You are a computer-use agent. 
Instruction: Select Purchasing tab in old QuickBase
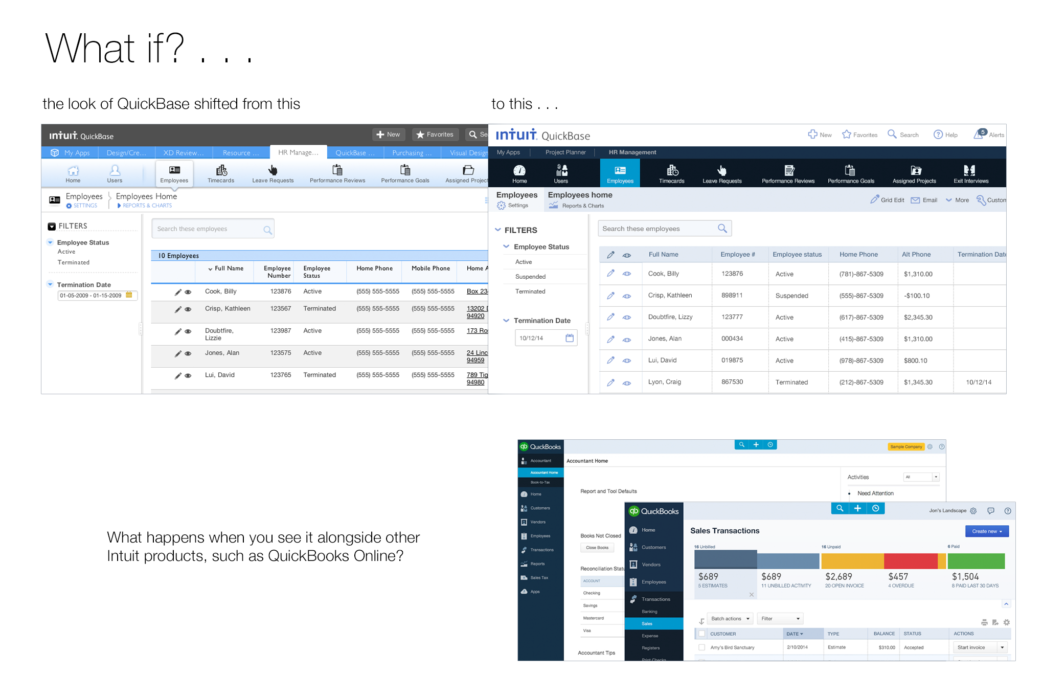point(412,152)
